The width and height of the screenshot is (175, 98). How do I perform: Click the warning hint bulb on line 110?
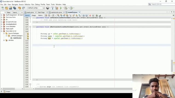click(x=28, y=34)
